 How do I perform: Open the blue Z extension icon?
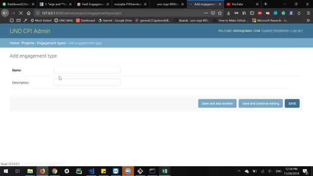(x=291, y=13)
